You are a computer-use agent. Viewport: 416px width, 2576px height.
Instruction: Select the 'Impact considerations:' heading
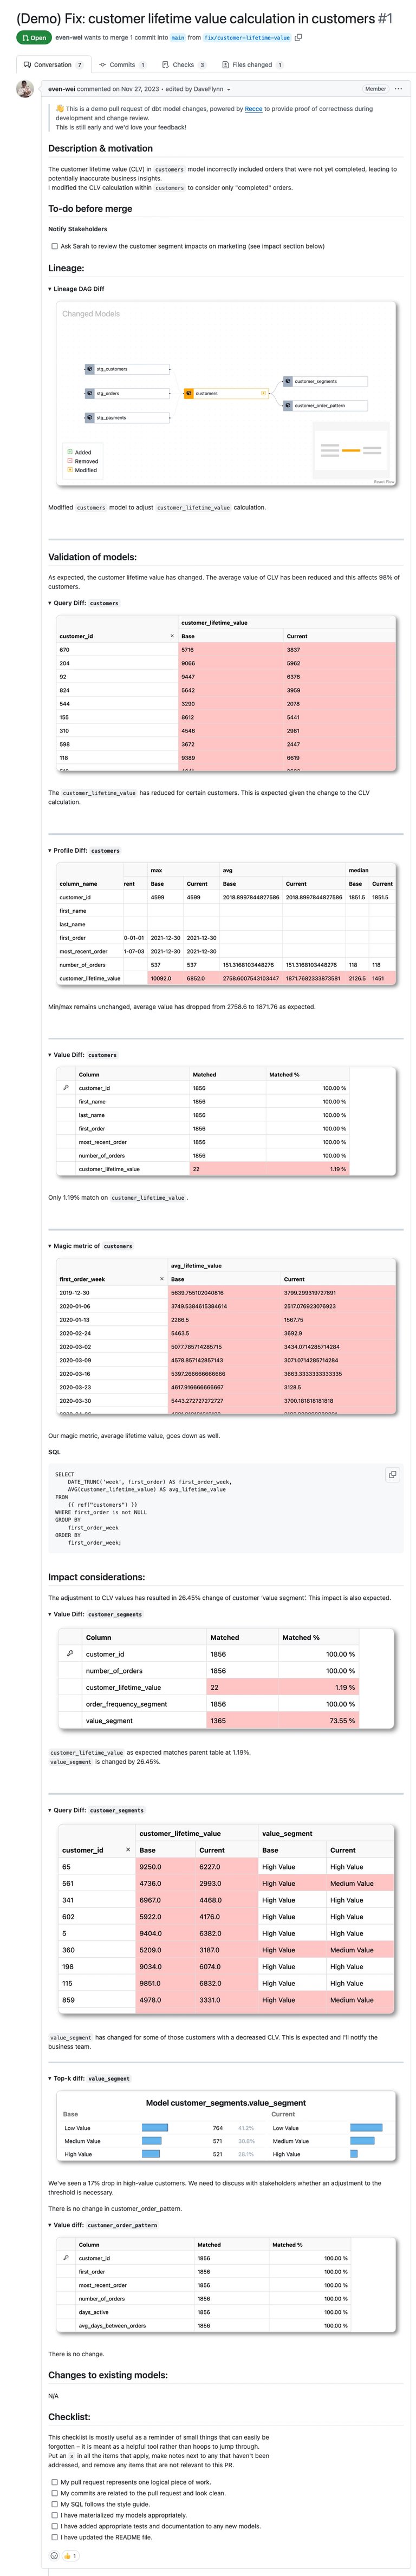click(96, 1577)
